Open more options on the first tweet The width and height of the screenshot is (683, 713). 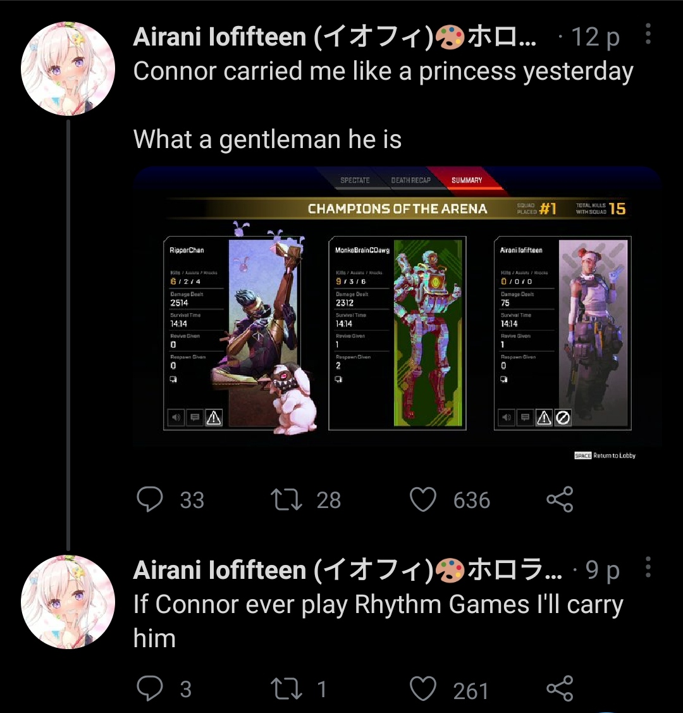click(648, 34)
